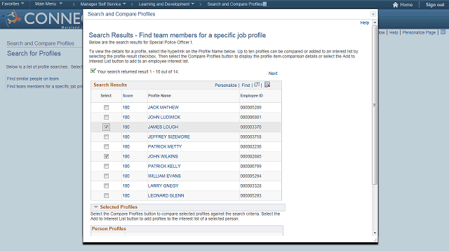Click the Personalize Page link
Image resolution: width=449 pixels, height=252 pixels.
[x=419, y=33]
